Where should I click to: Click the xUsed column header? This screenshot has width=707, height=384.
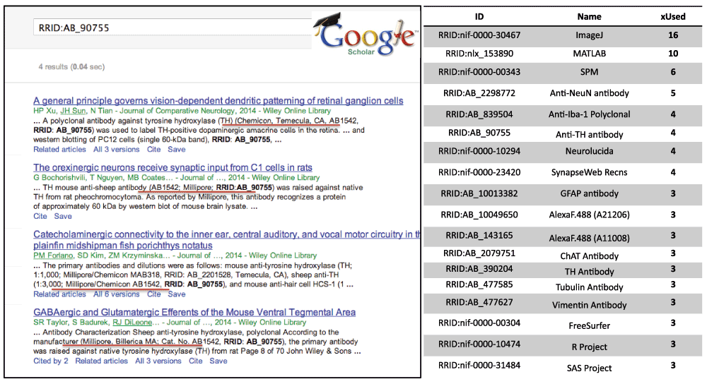[x=672, y=16]
